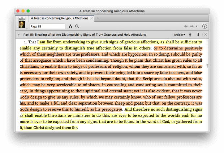Click the Page 63 reference box
The width and height of the screenshot is (224, 153).
pos(47,26)
